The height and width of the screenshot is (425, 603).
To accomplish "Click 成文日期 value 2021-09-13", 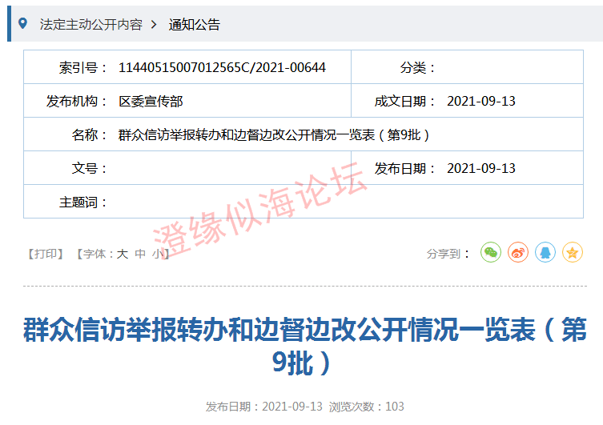I will click(481, 102).
